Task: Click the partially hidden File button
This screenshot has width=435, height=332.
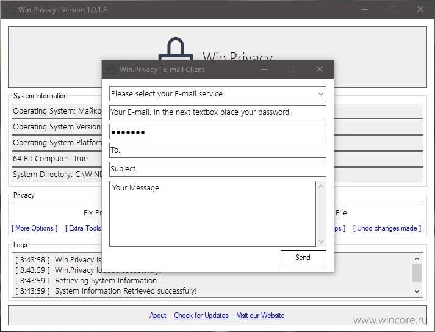Action: pos(379,212)
